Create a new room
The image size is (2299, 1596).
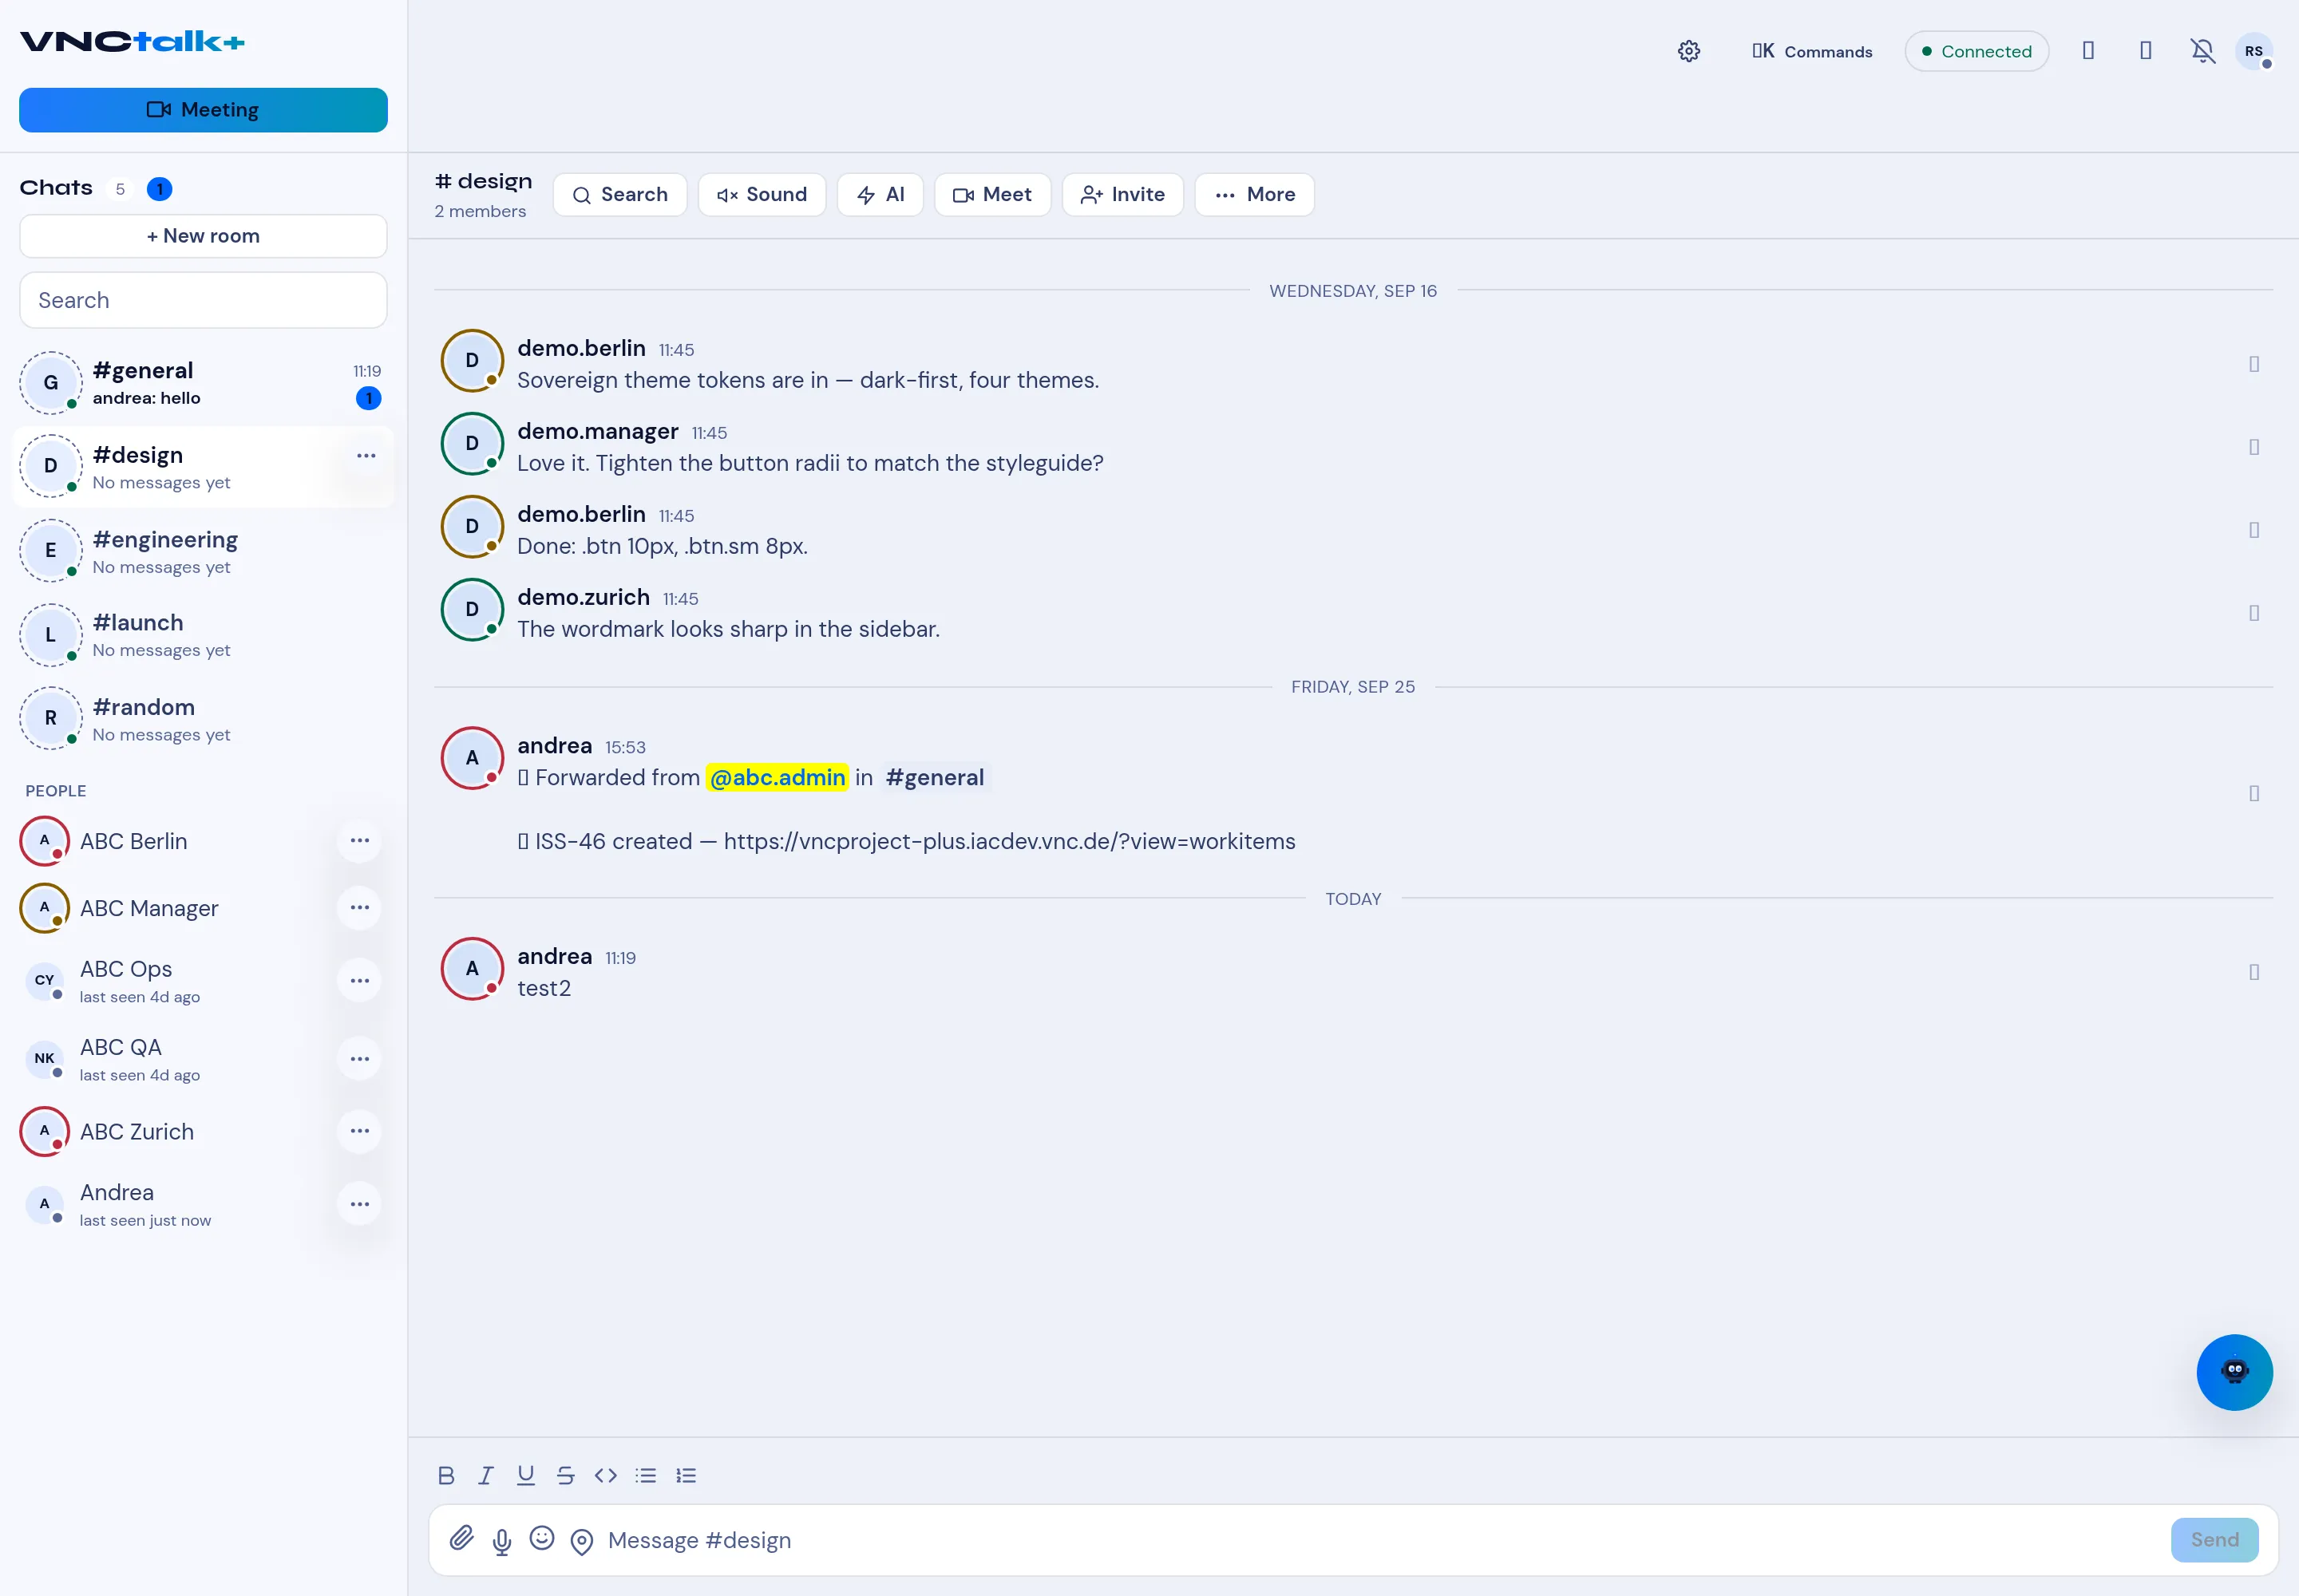pos(203,236)
